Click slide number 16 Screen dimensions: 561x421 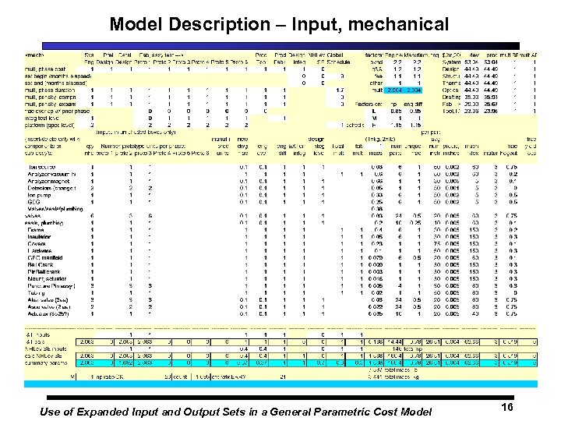click(507, 407)
